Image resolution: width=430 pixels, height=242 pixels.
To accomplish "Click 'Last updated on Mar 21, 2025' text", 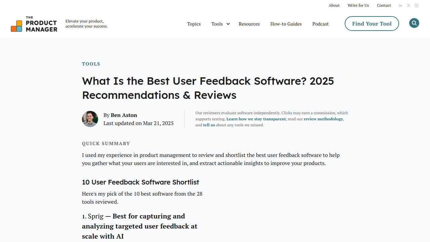I will point(138,123).
